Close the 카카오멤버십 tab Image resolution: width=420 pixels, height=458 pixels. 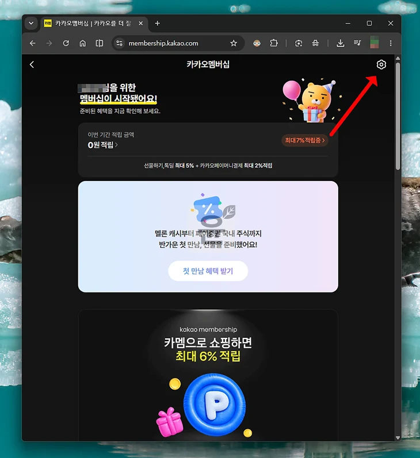pos(141,24)
